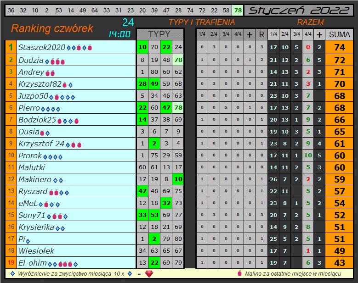Click the 'R' column header

261,35
